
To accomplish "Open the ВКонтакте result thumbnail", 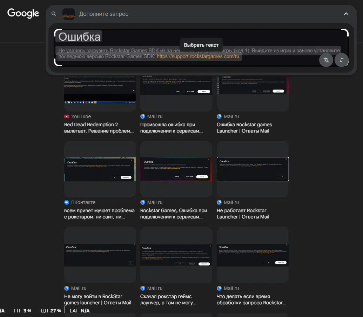I will point(100,169).
